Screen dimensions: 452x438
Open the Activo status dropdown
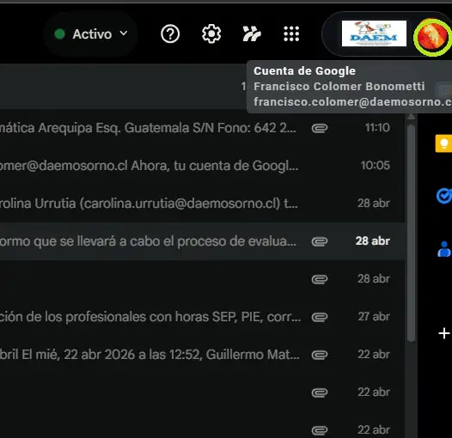click(90, 34)
